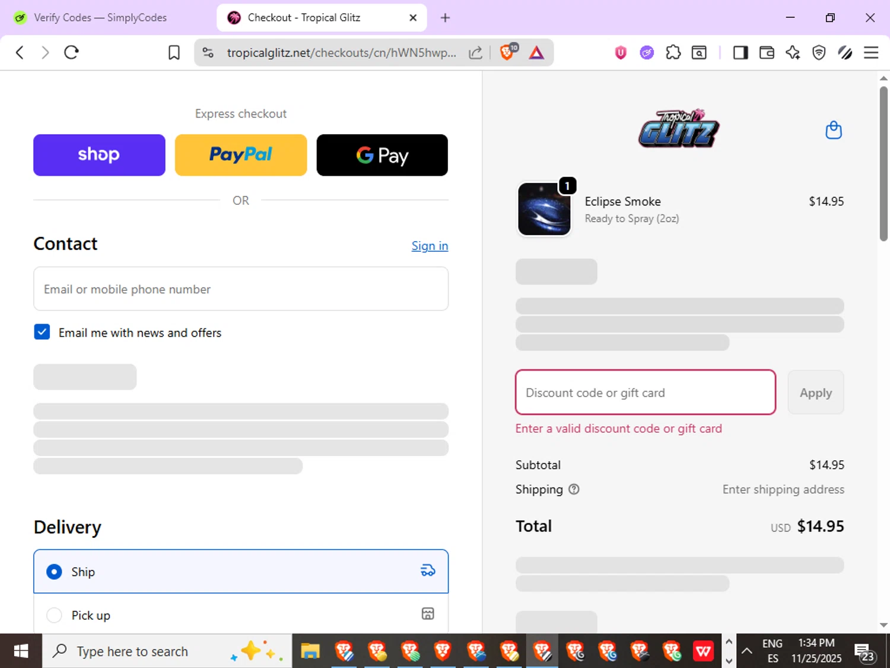Pay with Google Pay button
Image resolution: width=890 pixels, height=668 pixels.
pos(382,155)
